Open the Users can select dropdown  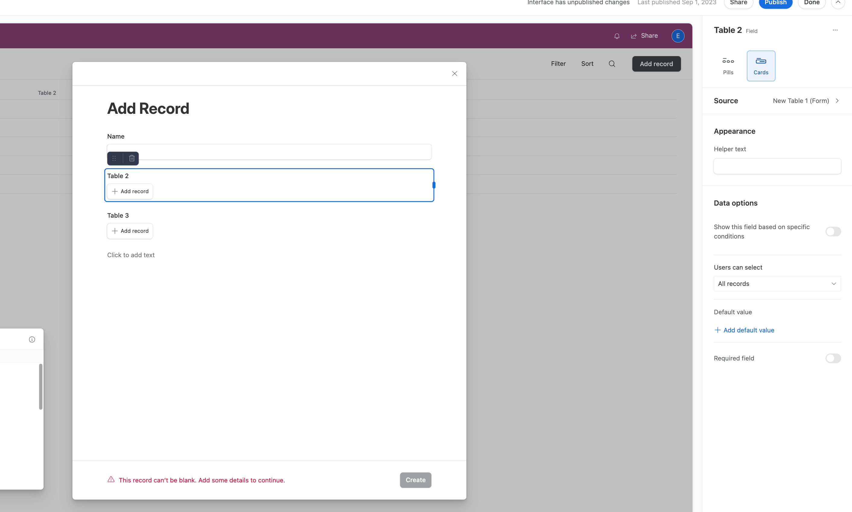[x=777, y=283]
